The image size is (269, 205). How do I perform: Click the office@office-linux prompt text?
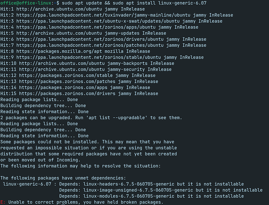click(x=26, y=3)
